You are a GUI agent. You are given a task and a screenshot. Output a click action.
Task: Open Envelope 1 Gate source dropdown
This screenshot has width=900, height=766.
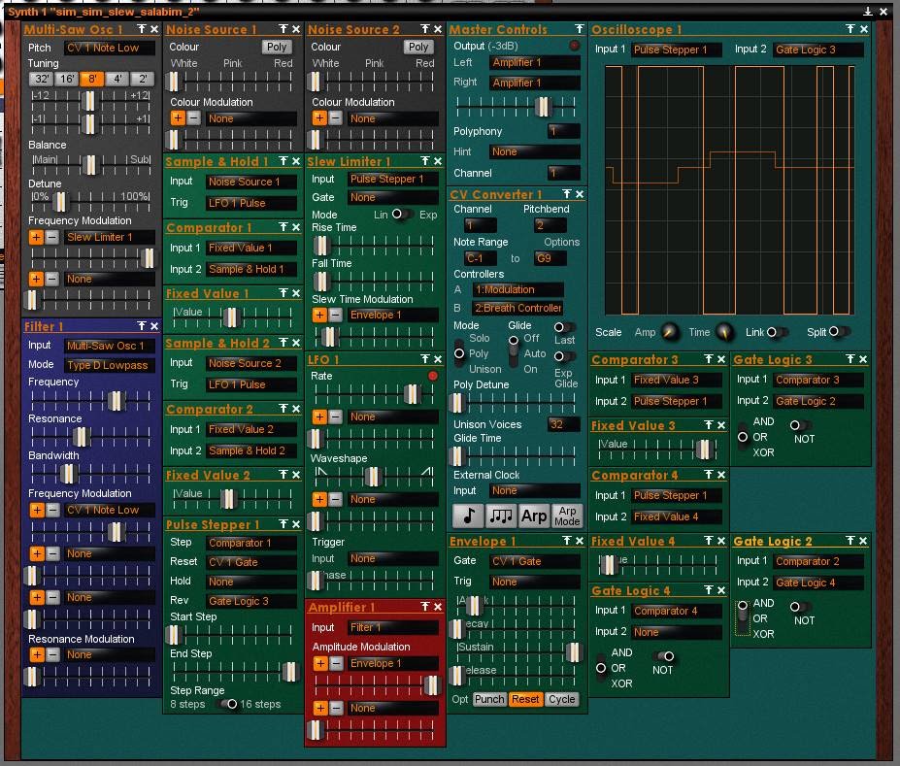(533, 561)
